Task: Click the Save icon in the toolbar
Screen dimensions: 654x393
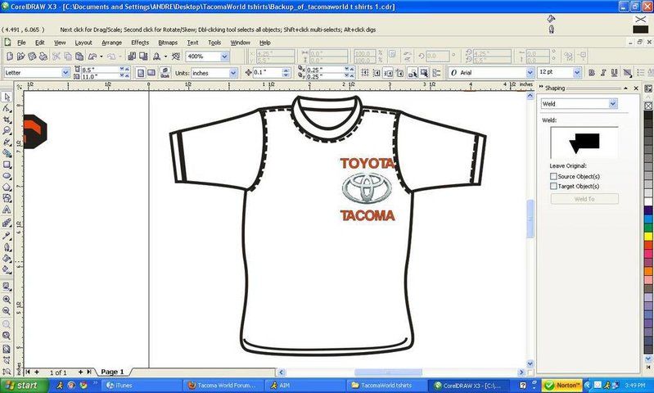Action: [32, 56]
